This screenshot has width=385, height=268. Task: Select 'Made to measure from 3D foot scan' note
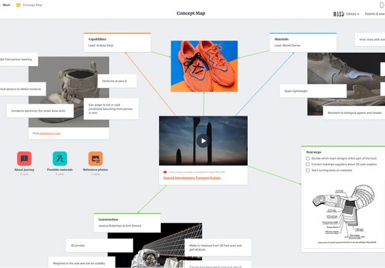(218, 247)
